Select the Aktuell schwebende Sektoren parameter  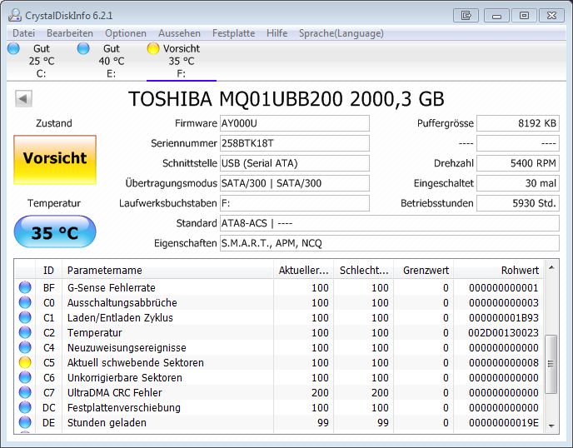click(136, 363)
